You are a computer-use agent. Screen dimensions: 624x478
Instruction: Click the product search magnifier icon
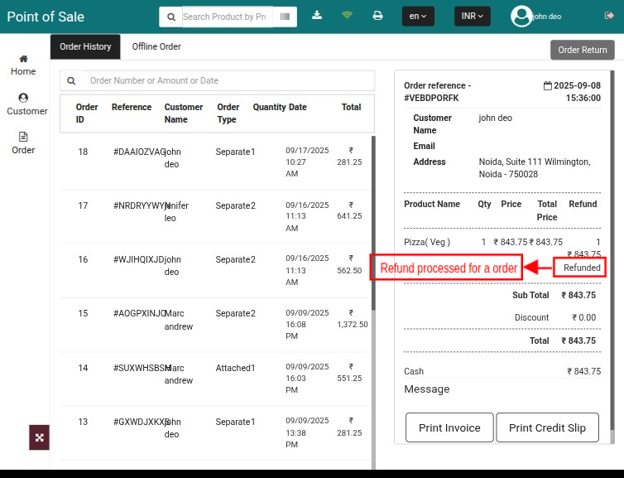171,17
